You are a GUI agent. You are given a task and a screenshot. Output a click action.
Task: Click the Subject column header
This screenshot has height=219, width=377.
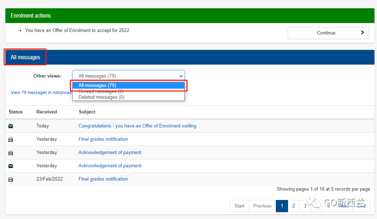point(87,112)
